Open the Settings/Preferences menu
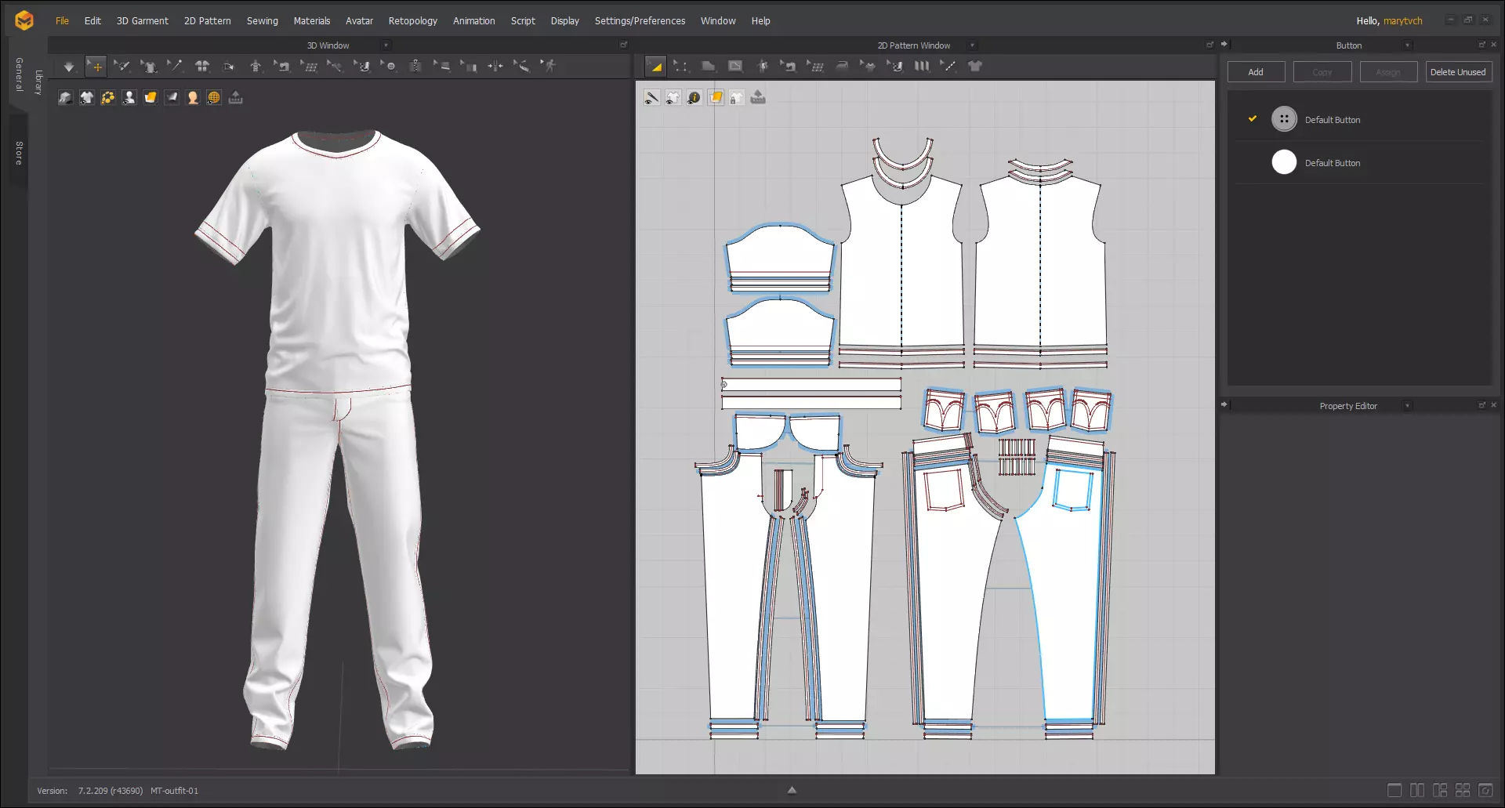The image size is (1505, 808). 640,21
